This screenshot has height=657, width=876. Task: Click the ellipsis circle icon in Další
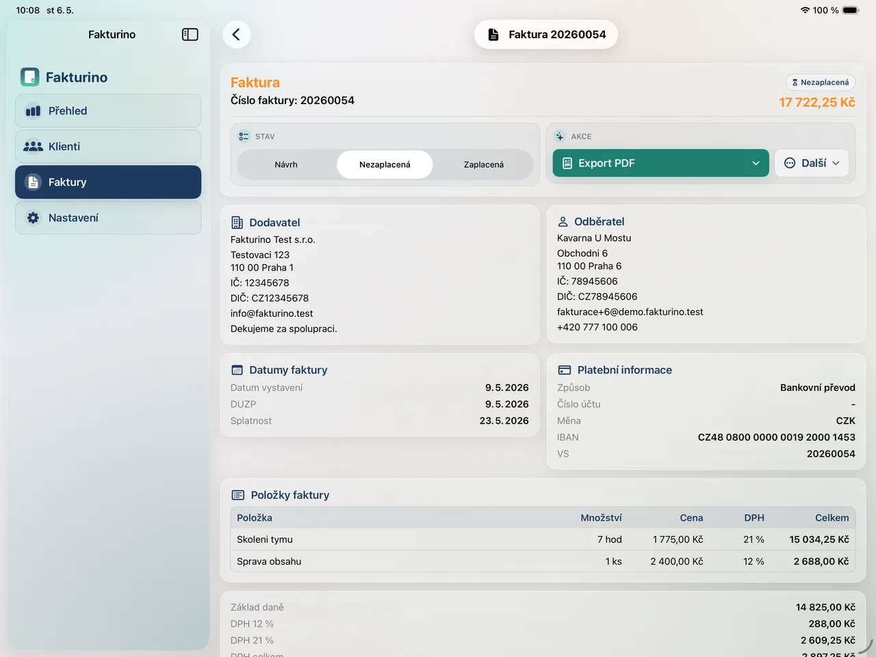click(790, 163)
